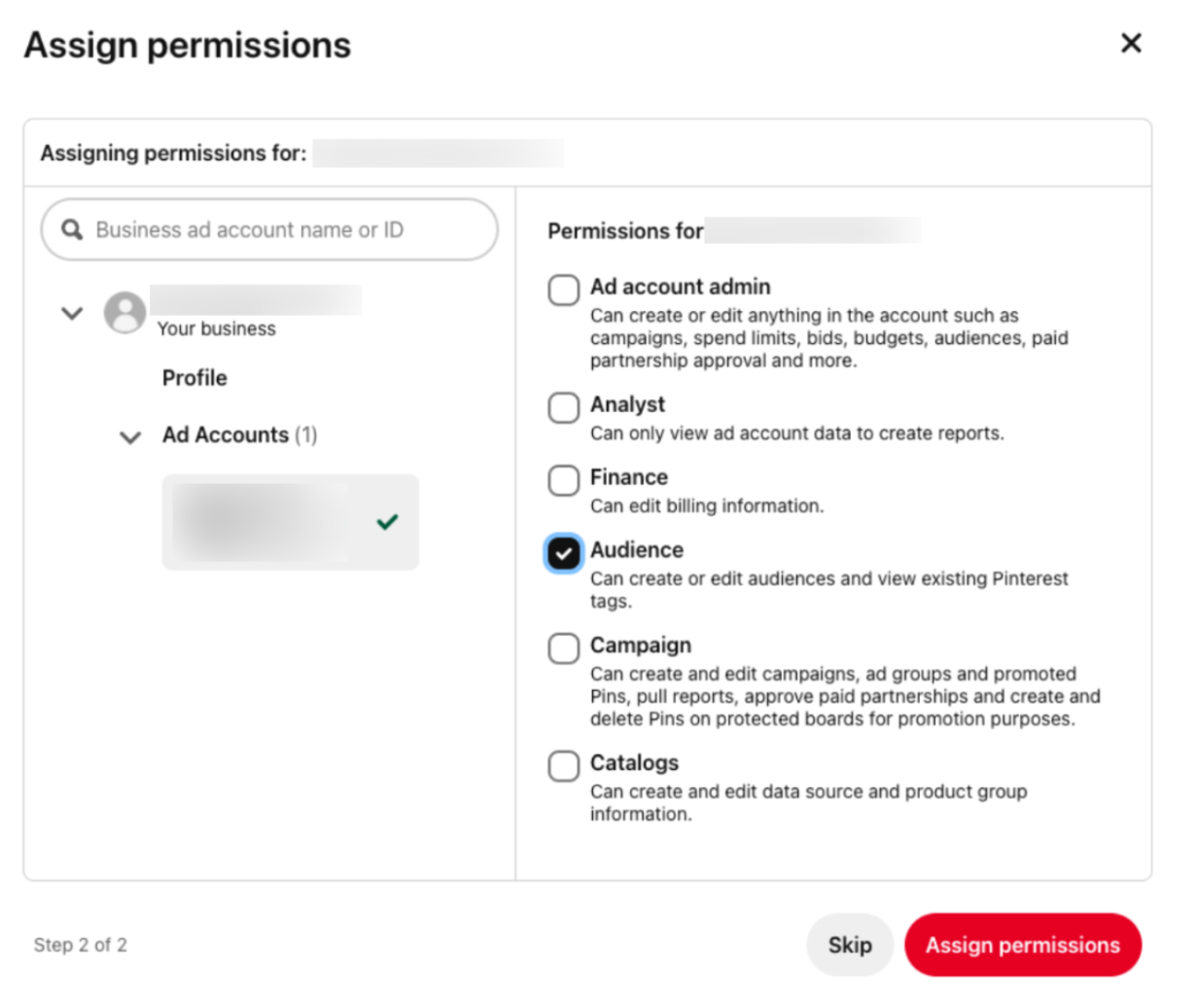The height and width of the screenshot is (1007, 1196).
Task: Click the Audience permission label
Action: click(637, 550)
